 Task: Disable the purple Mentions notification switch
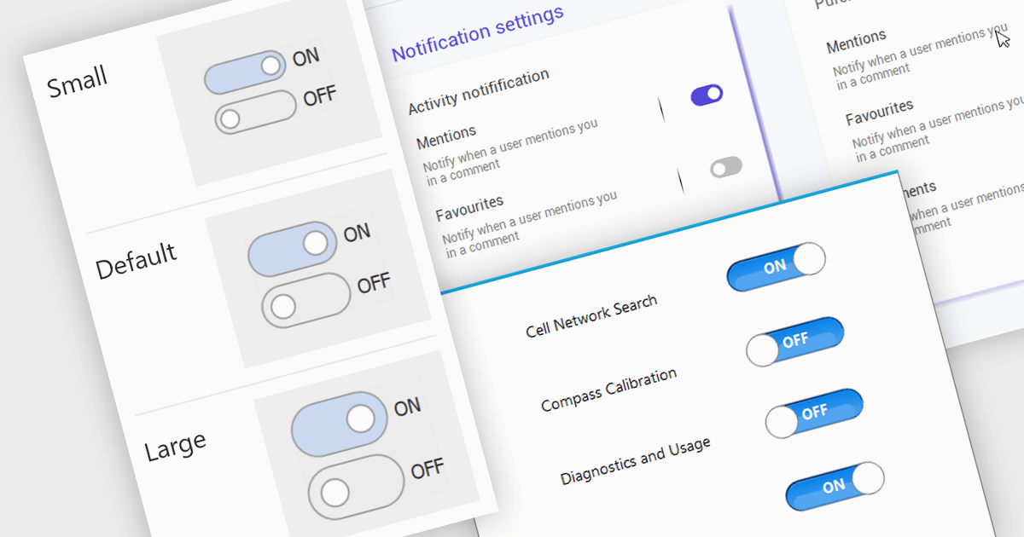[707, 95]
